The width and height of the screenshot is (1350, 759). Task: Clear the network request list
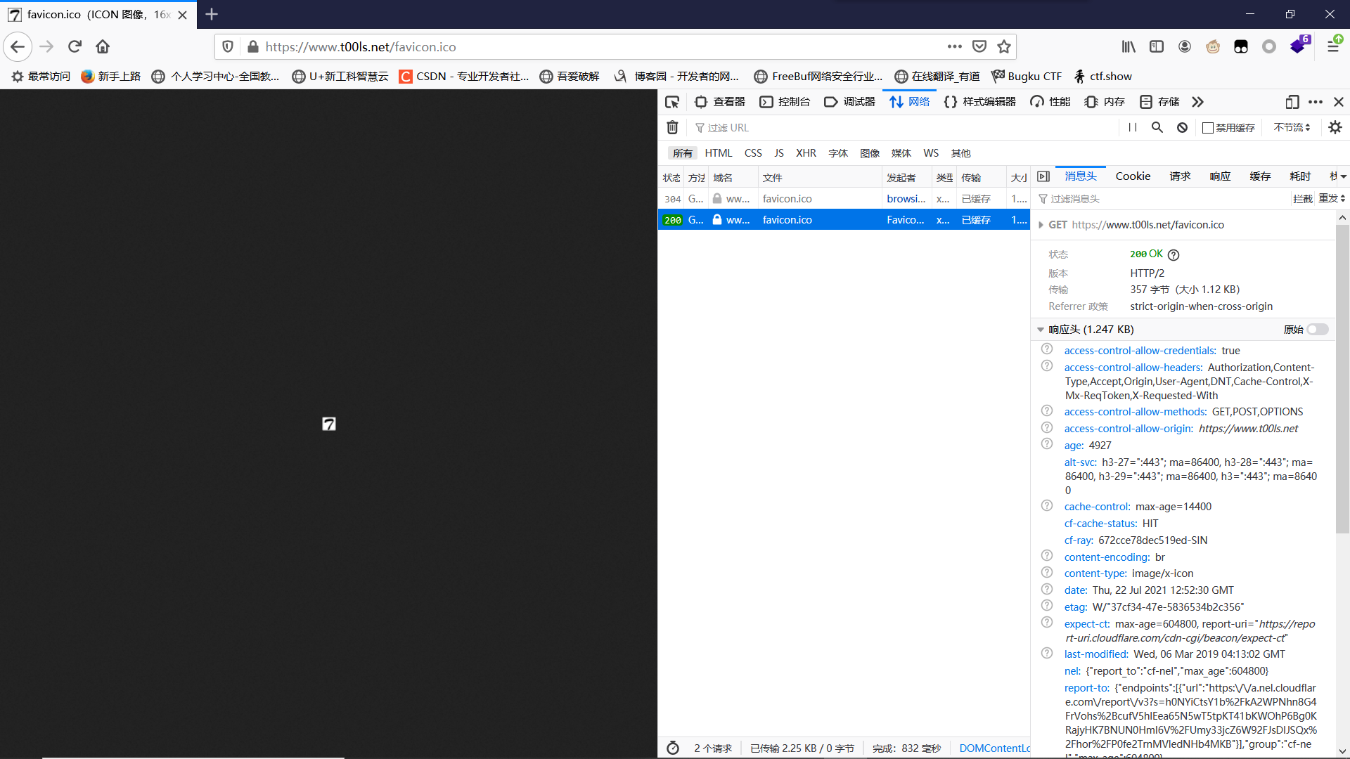click(672, 127)
